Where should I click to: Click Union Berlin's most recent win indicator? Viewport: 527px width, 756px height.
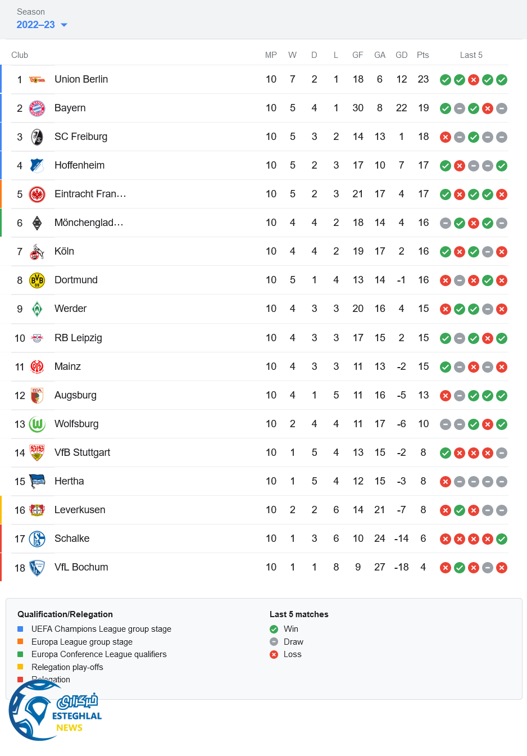pos(502,80)
